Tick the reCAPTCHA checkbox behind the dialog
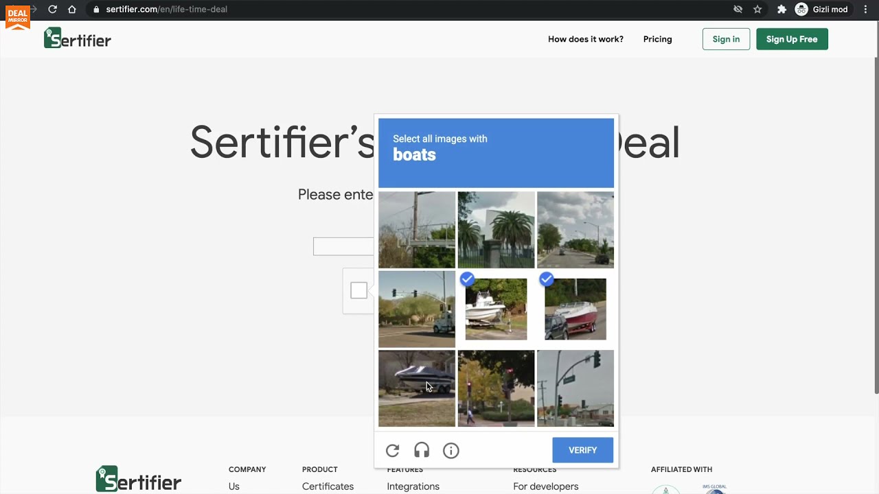The width and height of the screenshot is (879, 494). click(x=358, y=290)
